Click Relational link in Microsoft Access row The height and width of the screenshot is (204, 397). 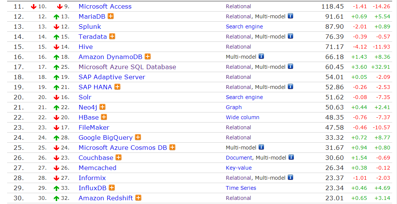238,6
